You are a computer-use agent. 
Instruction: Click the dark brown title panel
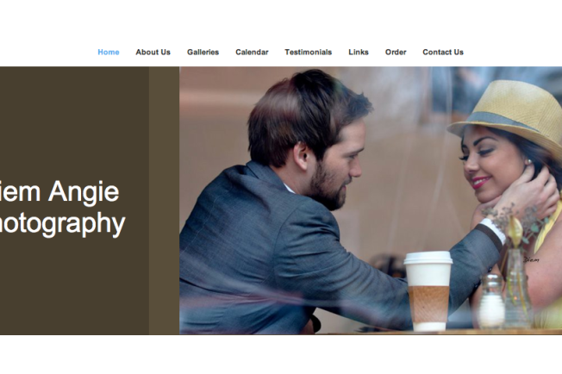(74, 201)
